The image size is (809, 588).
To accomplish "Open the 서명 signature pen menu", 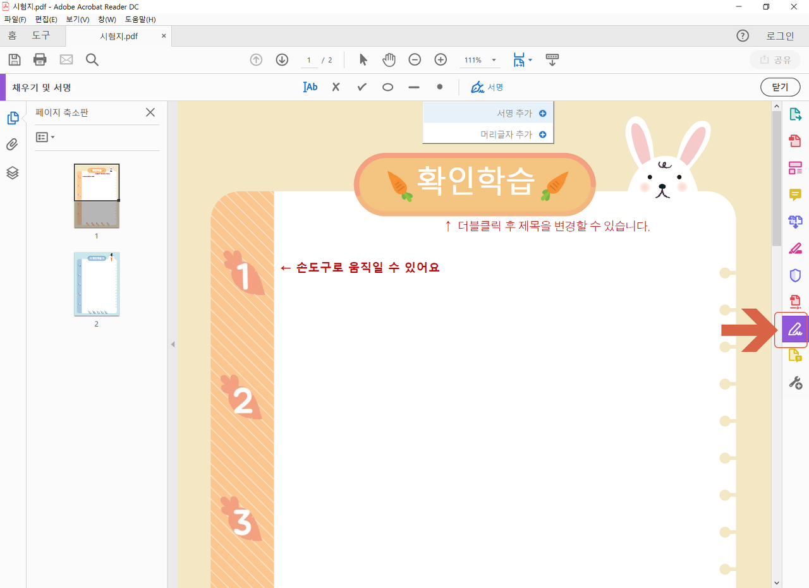I will tap(487, 87).
